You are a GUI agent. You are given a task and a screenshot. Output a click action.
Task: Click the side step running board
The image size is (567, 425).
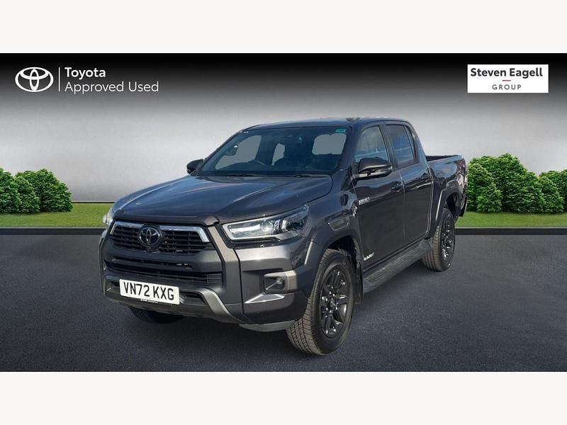click(x=395, y=267)
